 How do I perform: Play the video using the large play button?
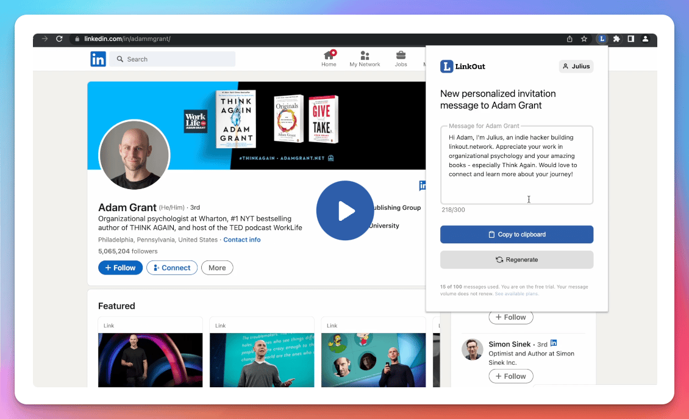(345, 210)
